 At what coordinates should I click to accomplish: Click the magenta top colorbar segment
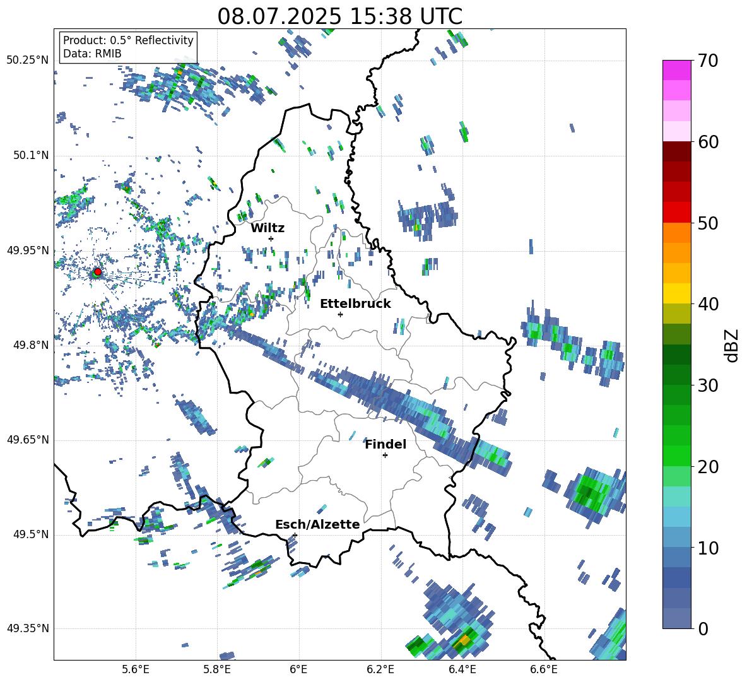pos(676,71)
